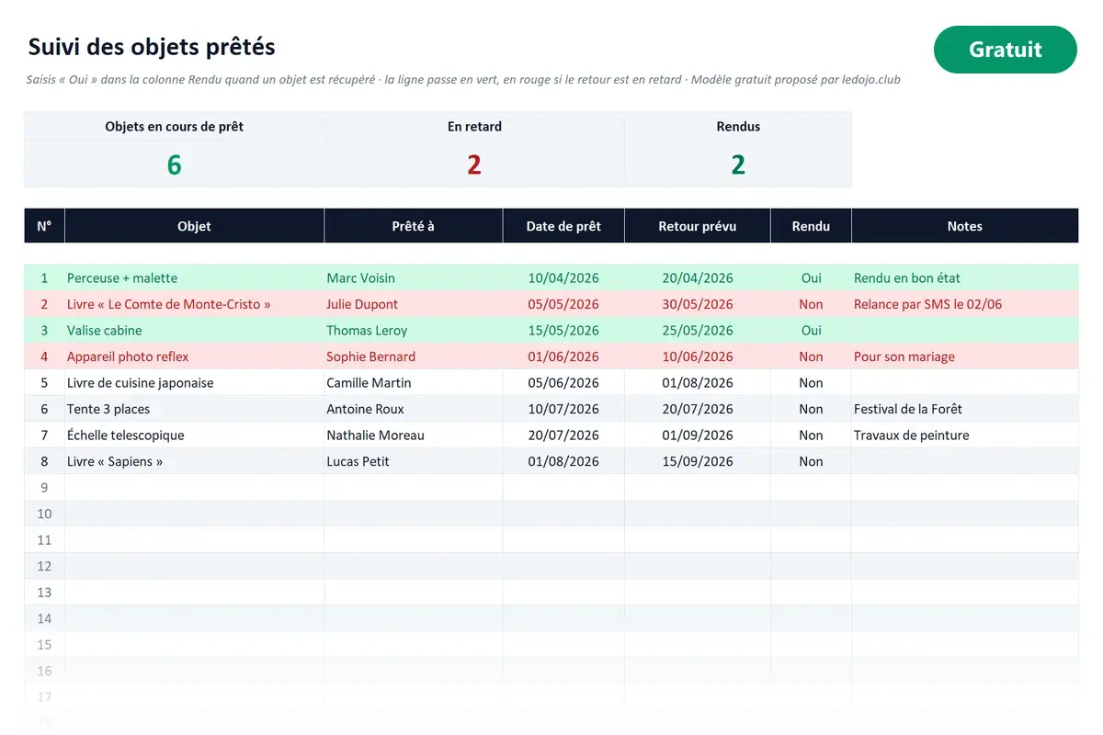This screenshot has height=735, width=1103.
Task: Click the Julie Dupont borrower cell
Action: pos(413,304)
